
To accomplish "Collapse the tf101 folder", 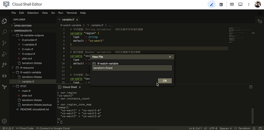I will point(33,86).
